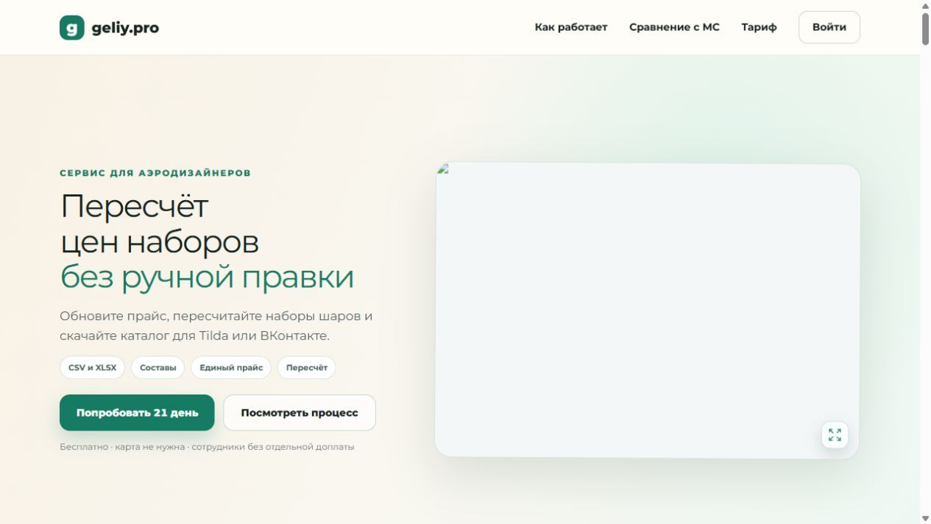
Task: Click the Войти button
Action: coord(829,27)
